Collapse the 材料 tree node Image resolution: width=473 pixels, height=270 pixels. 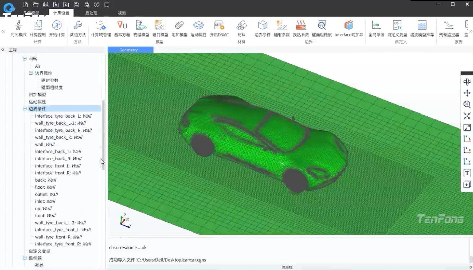click(25, 59)
